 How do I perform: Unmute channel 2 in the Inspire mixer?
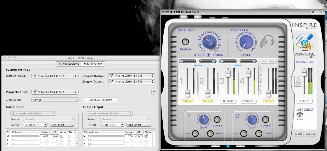click(208, 101)
